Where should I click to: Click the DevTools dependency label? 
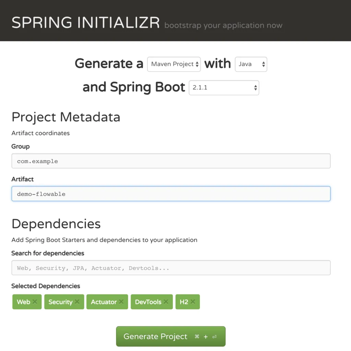[148, 302]
